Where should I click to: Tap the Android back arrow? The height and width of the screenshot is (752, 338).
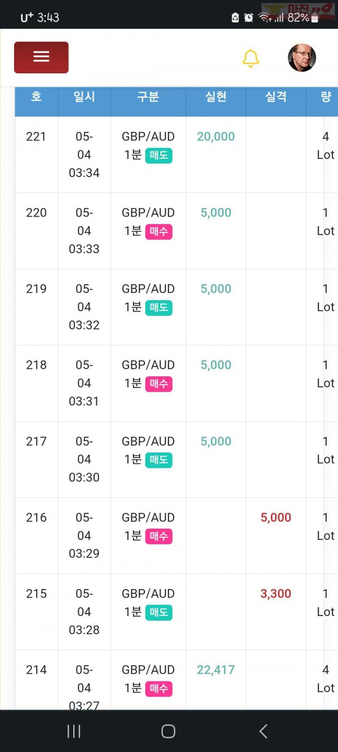pyautogui.click(x=263, y=731)
